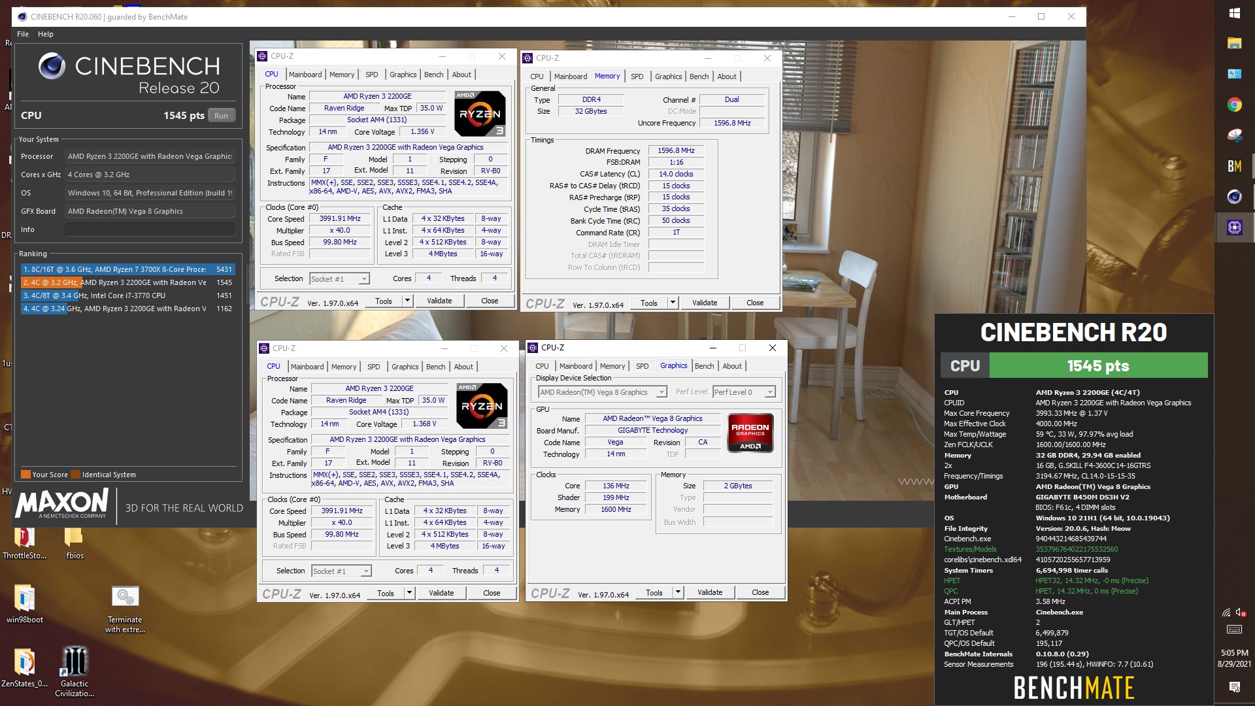1255x706 pixels.
Task: Click GIGABYTE Technology board manufacturer field
Action: tap(652, 430)
